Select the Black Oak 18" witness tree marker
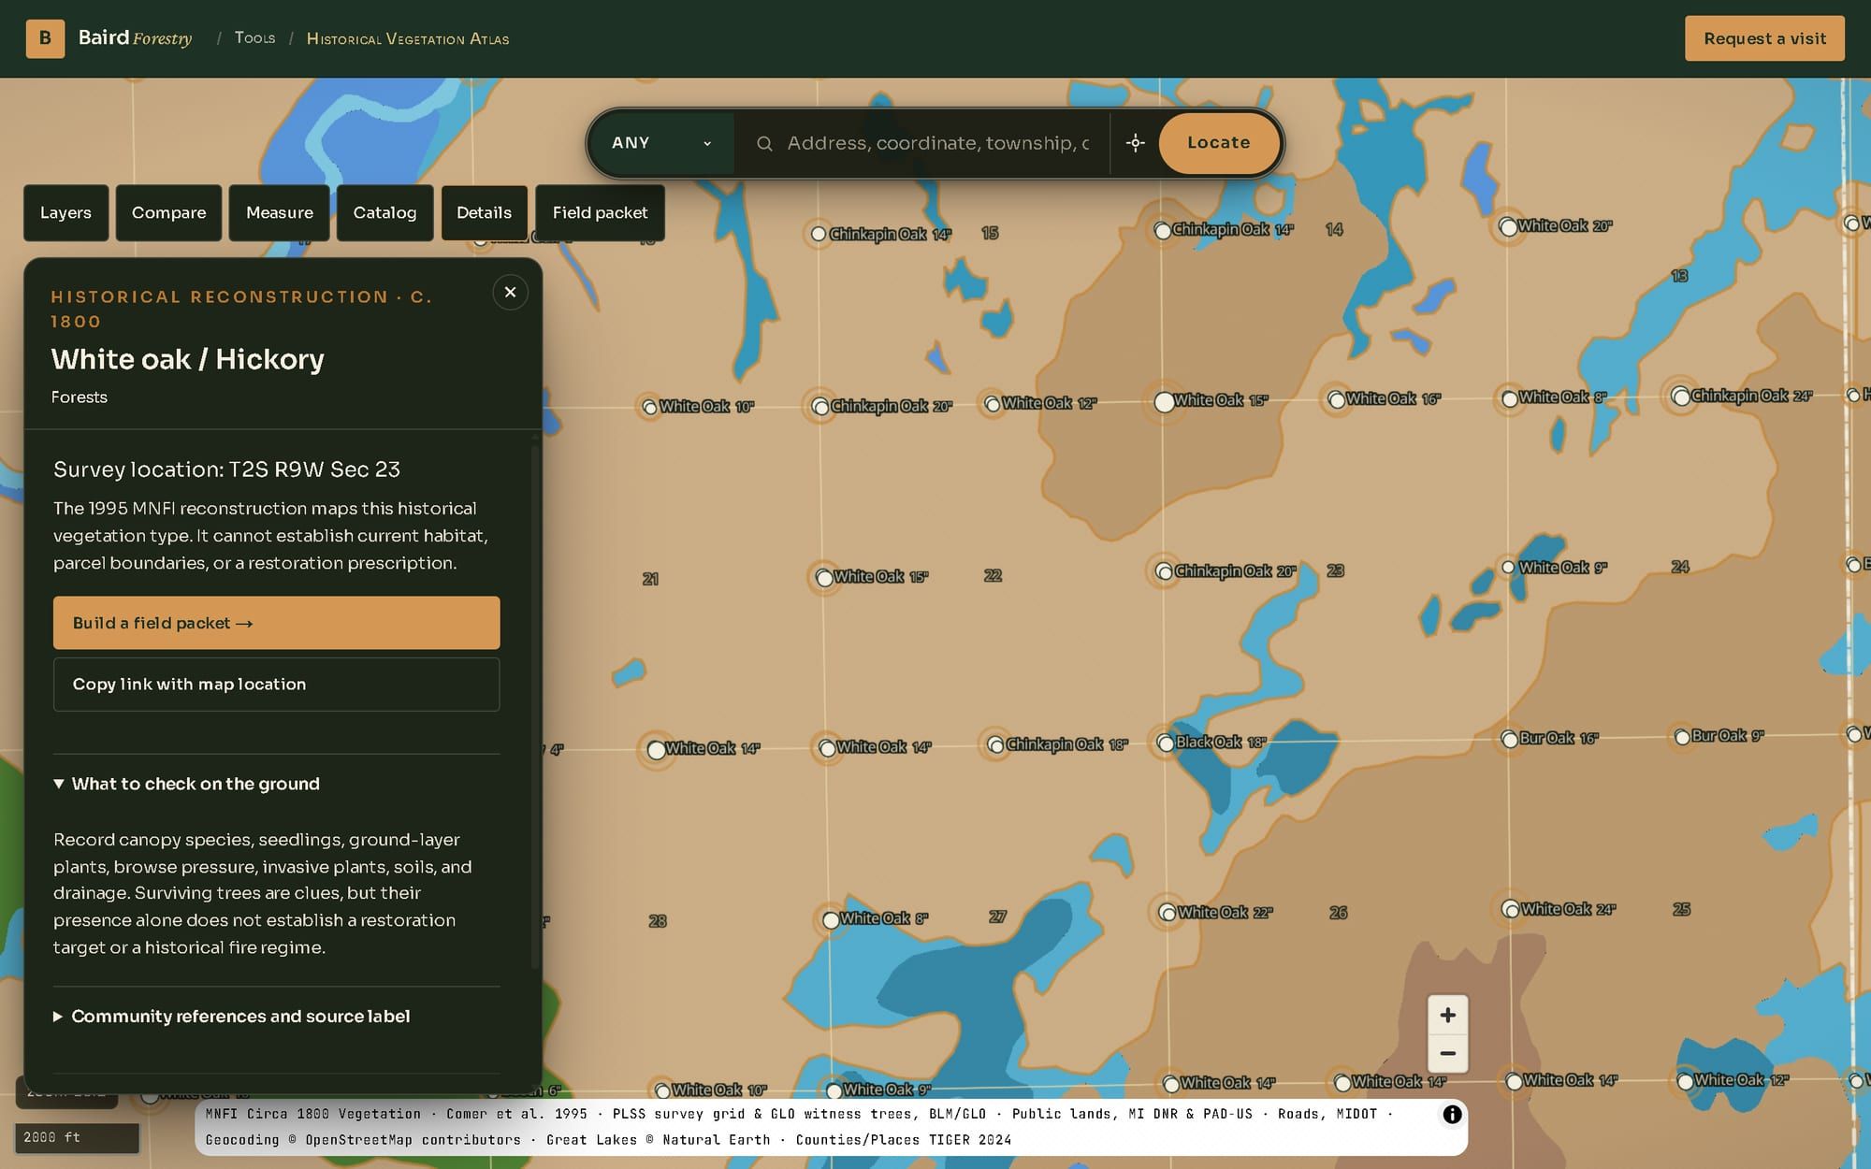The width and height of the screenshot is (1871, 1169). point(1166,743)
